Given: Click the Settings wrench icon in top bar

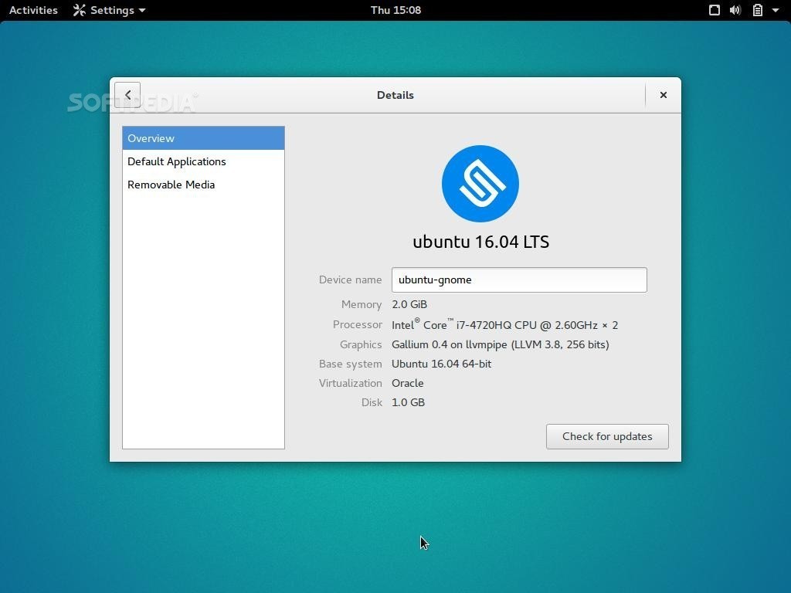Looking at the screenshot, I should tap(79, 10).
